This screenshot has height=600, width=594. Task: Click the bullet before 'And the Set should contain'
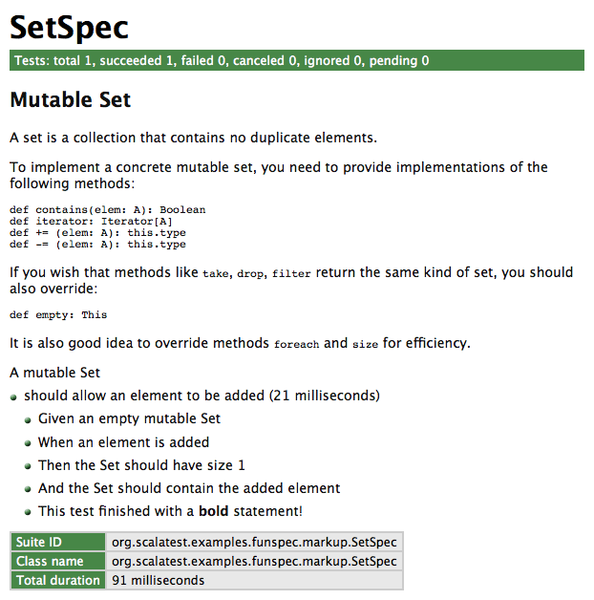[x=29, y=489]
